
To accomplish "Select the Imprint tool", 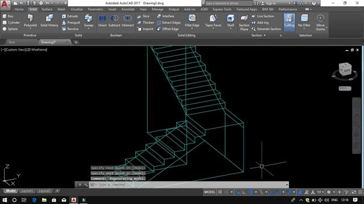I will [x=145, y=29].
